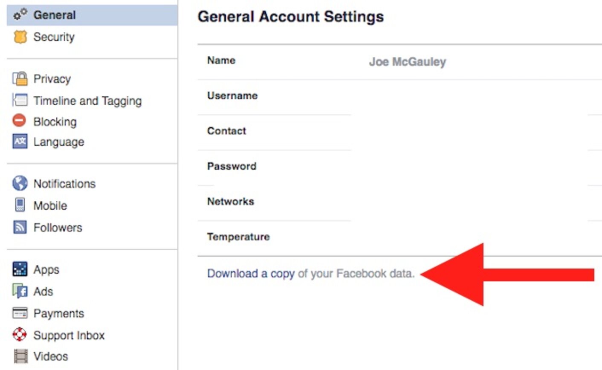Open the Temperature setting
The height and width of the screenshot is (370, 602).
(238, 237)
